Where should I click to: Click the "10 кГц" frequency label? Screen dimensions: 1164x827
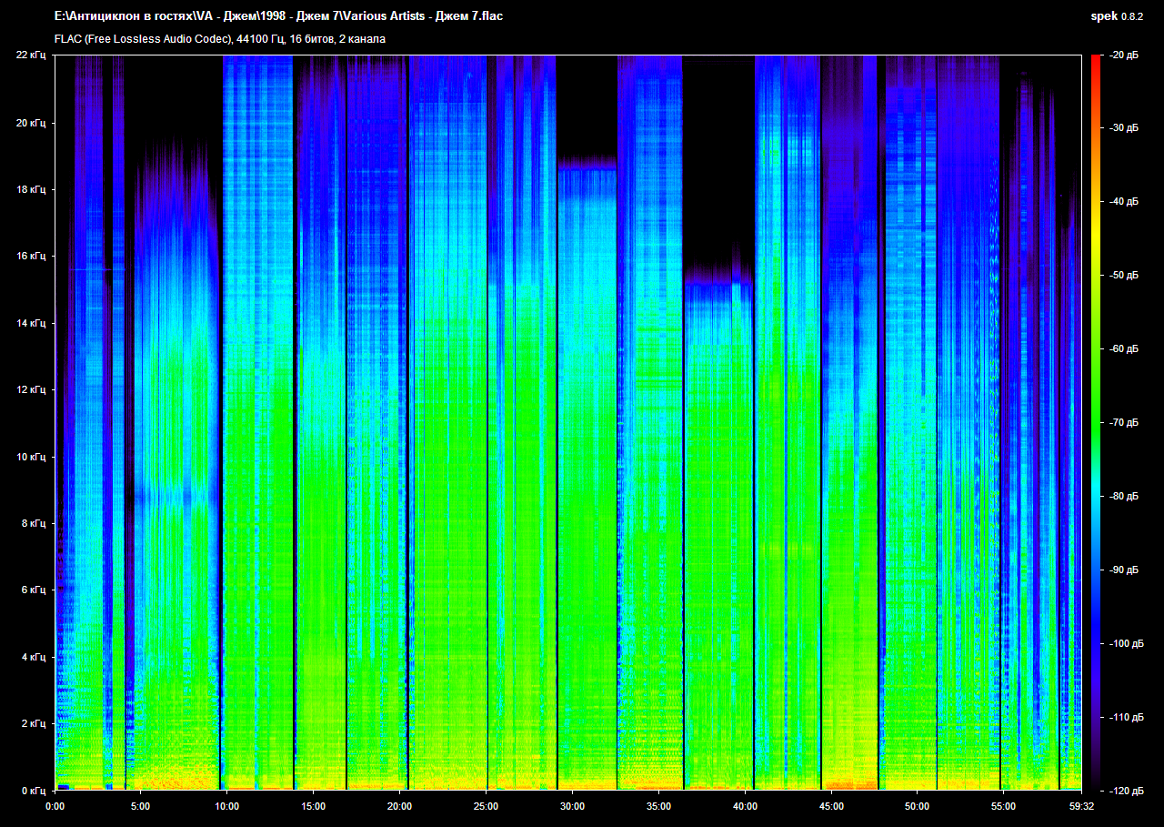click(x=31, y=457)
